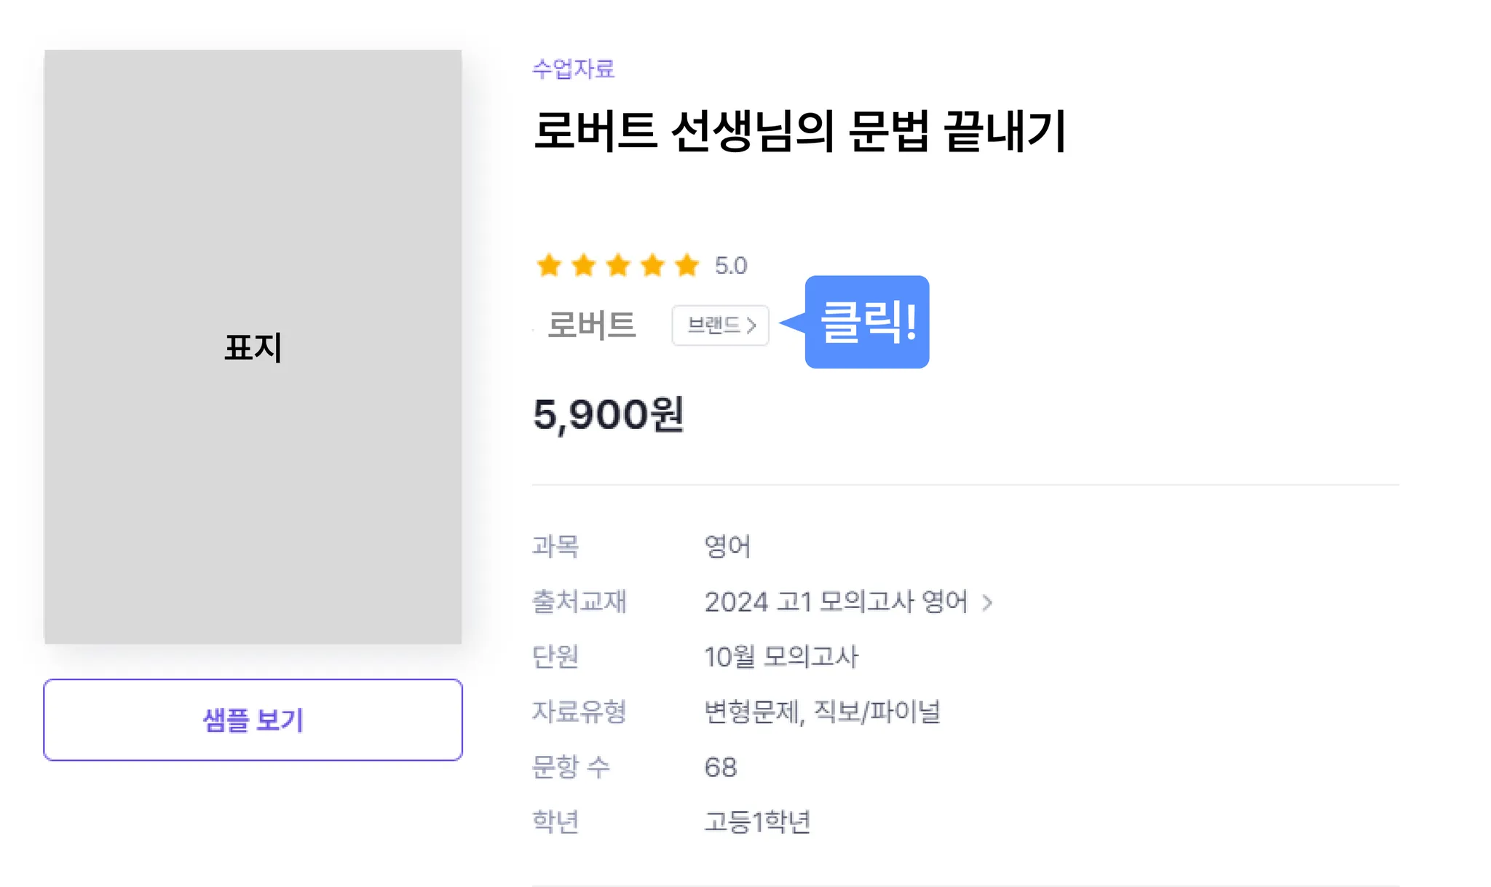Click the 10월 모의고사 unit value
The image size is (1491, 887).
click(x=781, y=657)
